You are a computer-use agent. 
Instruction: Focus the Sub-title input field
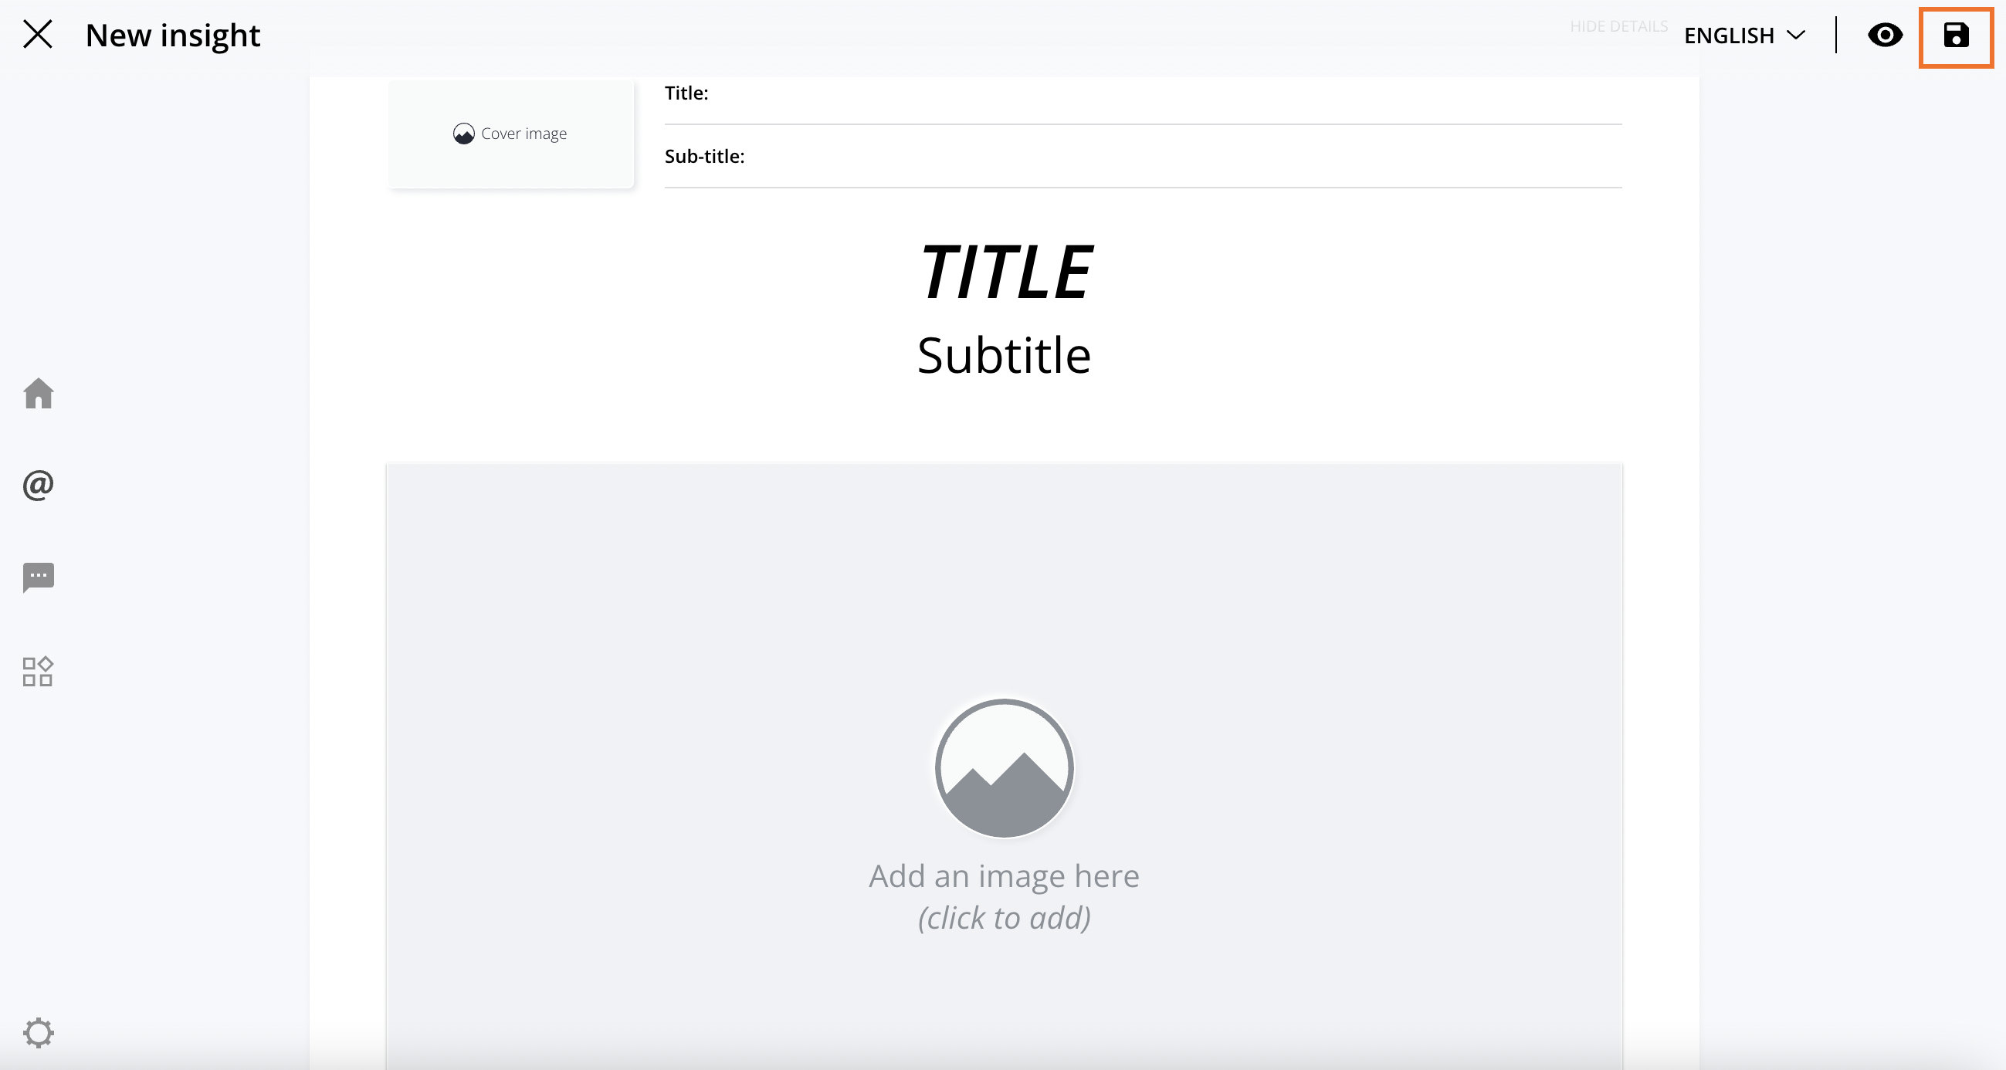(x=1143, y=157)
